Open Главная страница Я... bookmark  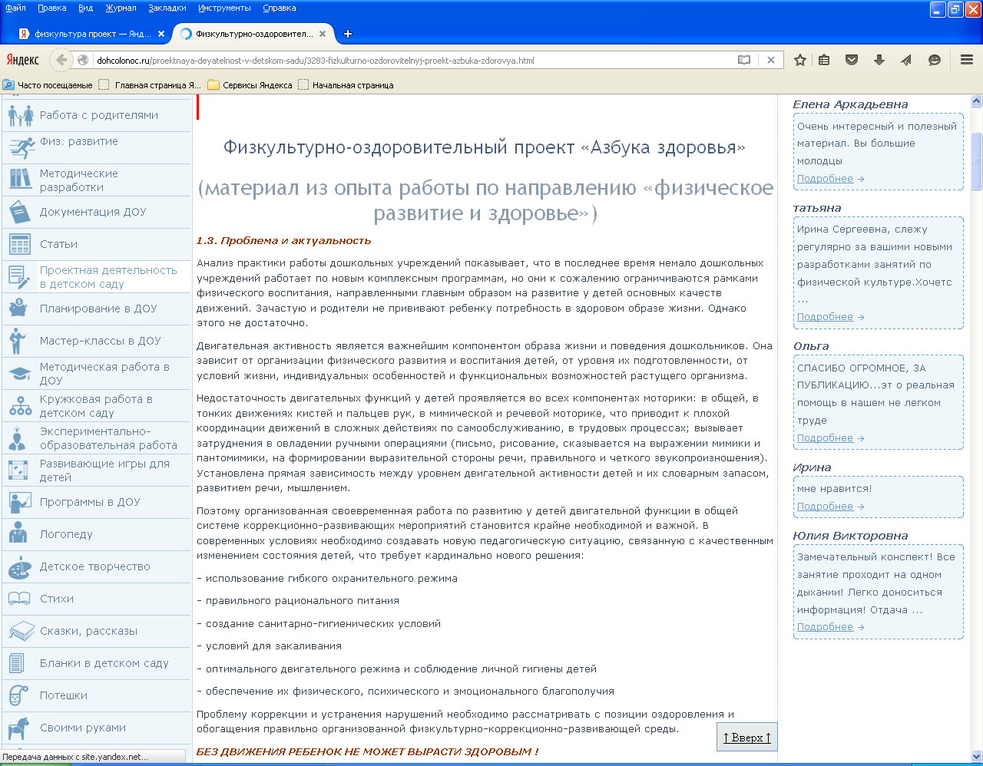click(x=151, y=85)
